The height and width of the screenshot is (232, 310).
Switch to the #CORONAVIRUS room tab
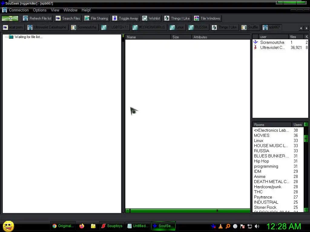(x=149, y=27)
